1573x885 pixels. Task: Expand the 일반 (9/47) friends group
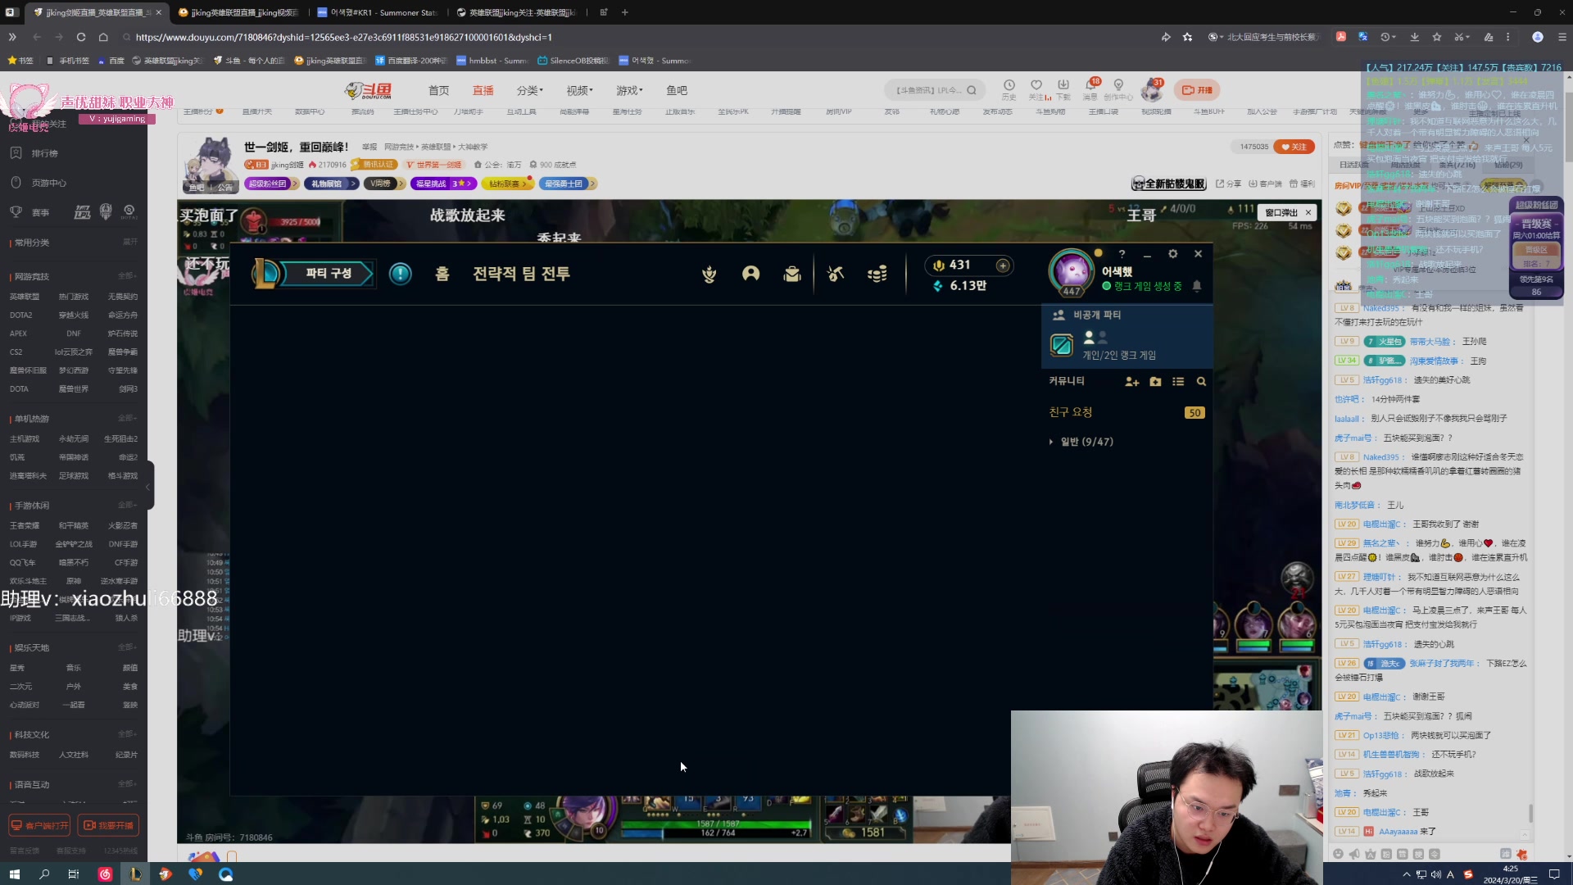1051,442
